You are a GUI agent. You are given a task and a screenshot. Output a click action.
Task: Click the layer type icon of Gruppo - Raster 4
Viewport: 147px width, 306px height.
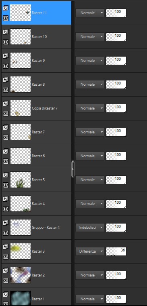pos(6,222)
